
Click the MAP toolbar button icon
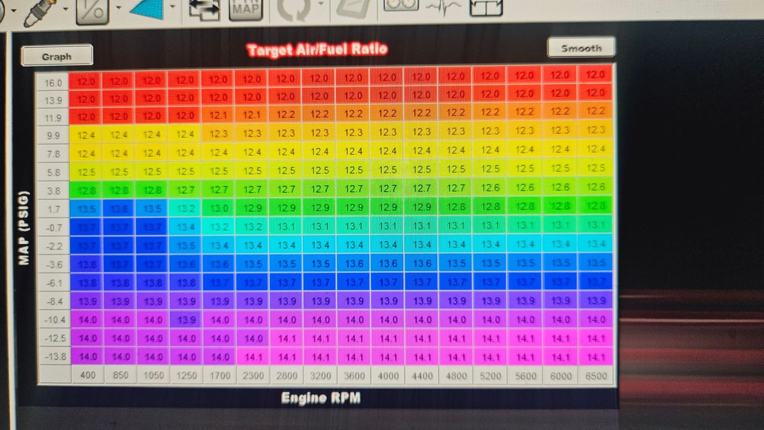246,8
